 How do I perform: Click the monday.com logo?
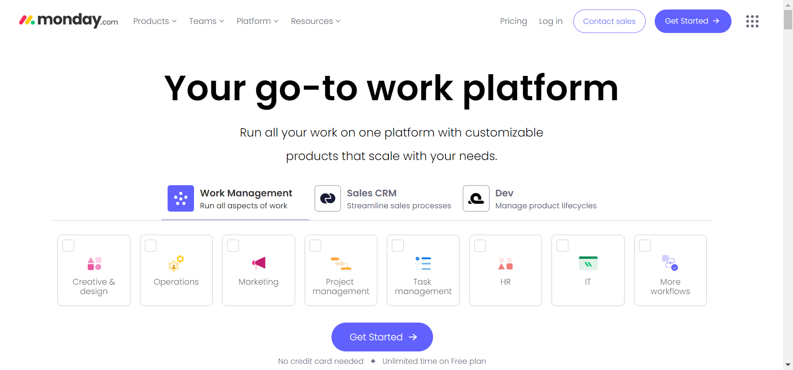pyautogui.click(x=69, y=21)
